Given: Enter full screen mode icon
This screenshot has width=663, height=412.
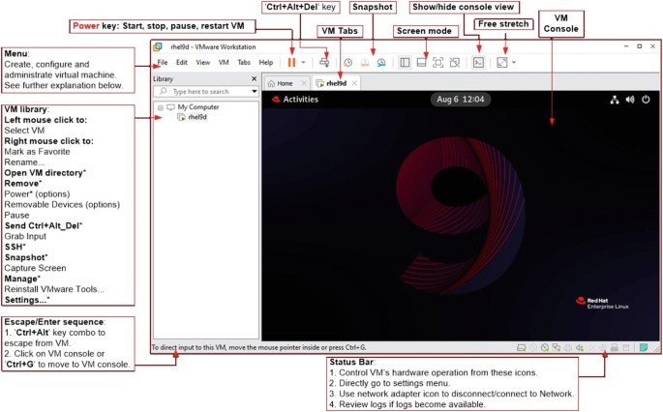Looking at the screenshot, I should pos(437,62).
